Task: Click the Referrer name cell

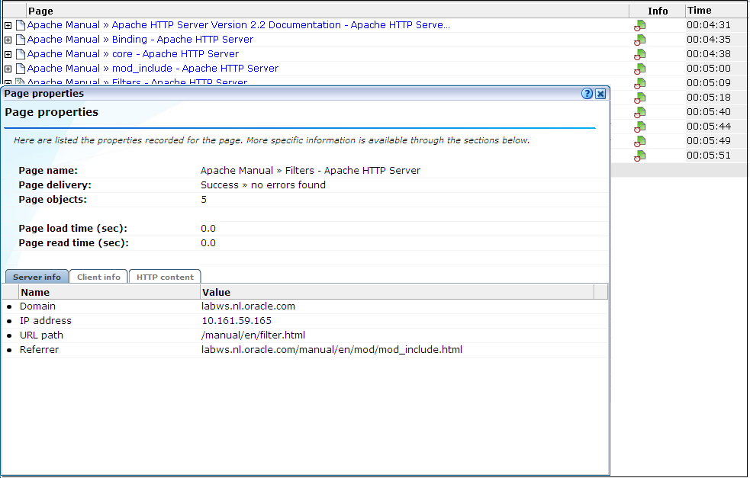Action: (x=39, y=349)
